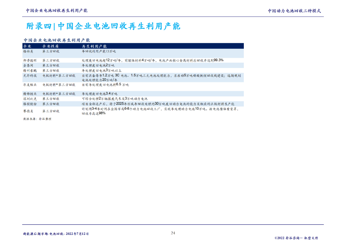Select the company name '骆驼股份'
346x240 pixels.
(x=30, y=104)
